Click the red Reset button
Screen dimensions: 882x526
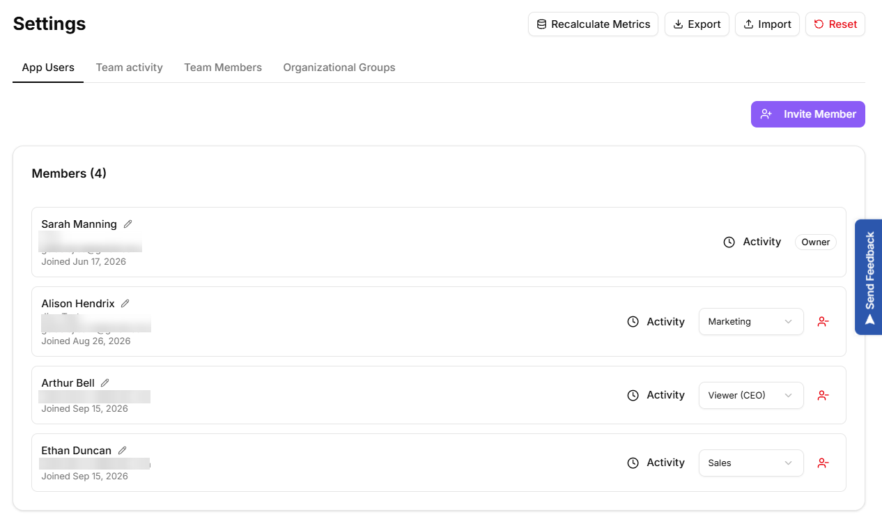(835, 24)
